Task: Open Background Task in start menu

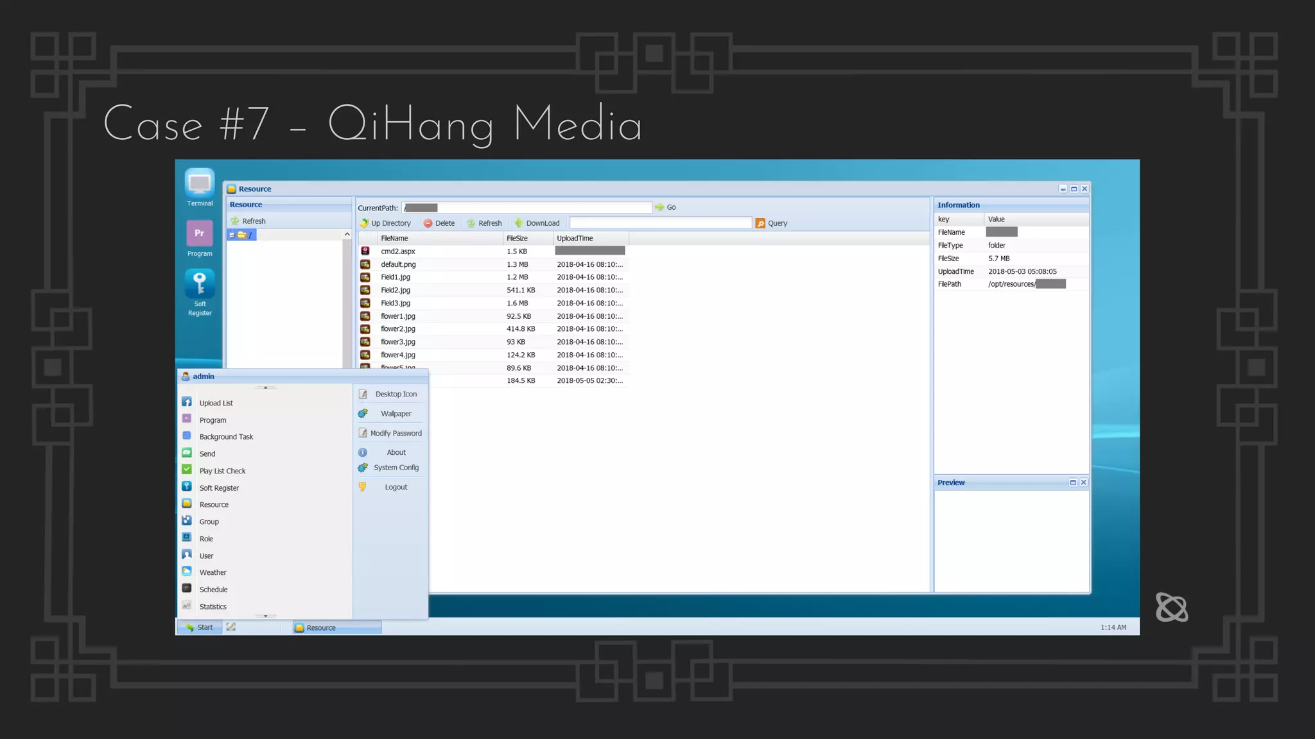Action: 226,437
